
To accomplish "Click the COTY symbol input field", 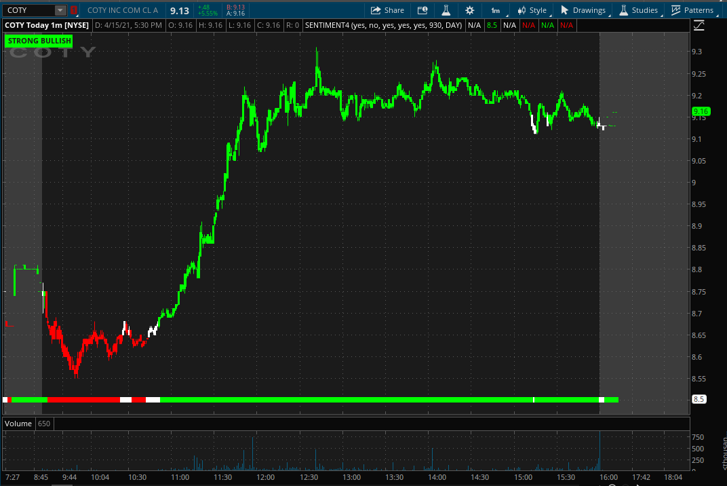I will 28,10.
